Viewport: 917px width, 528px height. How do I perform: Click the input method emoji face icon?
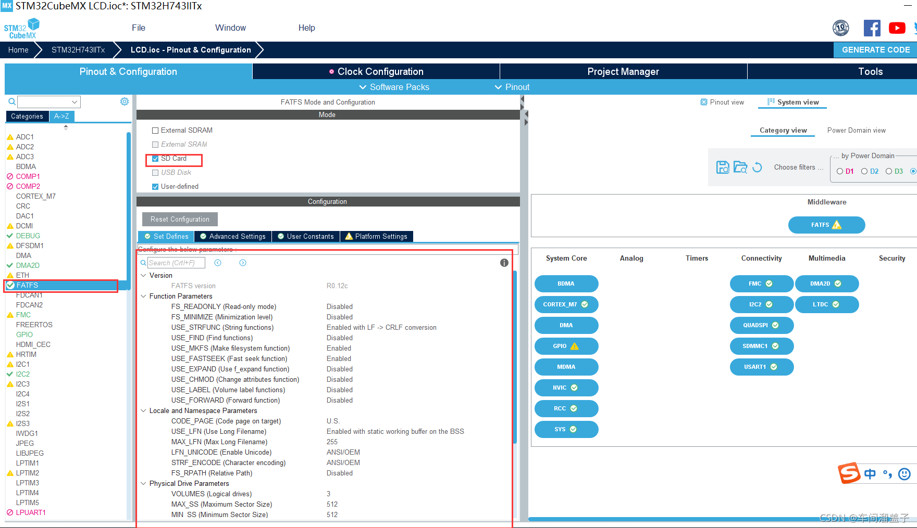tap(905, 474)
